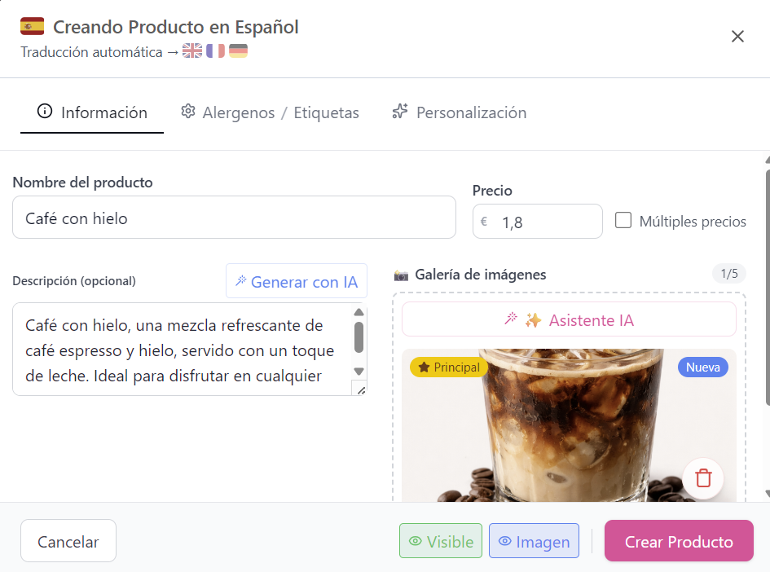Delete the product image via trash icon
Screen dimensions: 770x572
click(702, 478)
